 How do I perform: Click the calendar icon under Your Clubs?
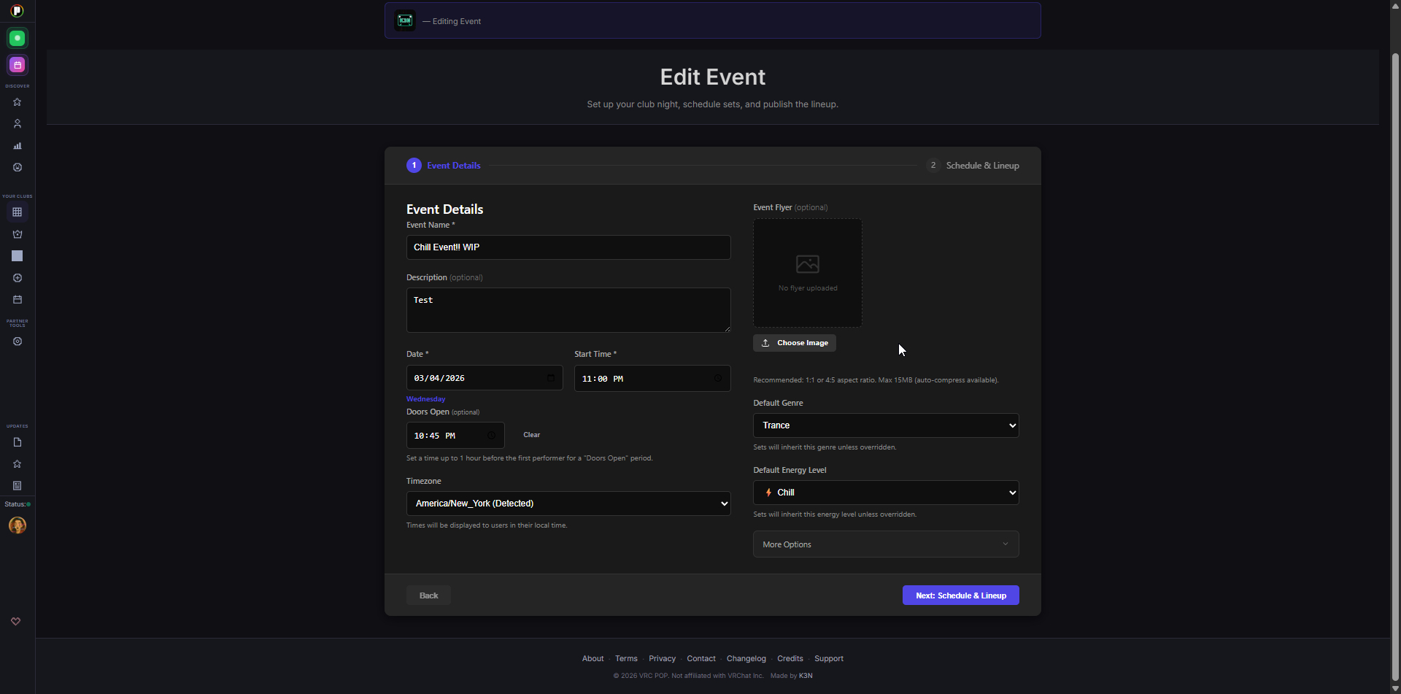tap(18, 300)
